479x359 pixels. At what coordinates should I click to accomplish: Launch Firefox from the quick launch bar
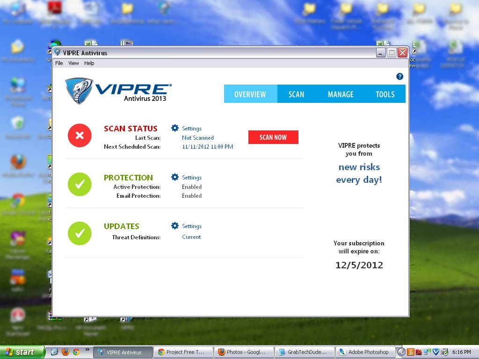click(65, 352)
